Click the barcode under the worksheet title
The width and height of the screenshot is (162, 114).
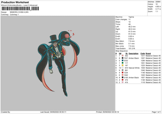20,9
